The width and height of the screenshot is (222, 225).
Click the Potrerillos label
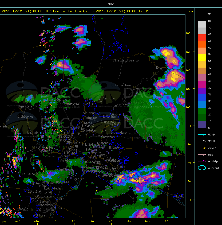click(45, 148)
